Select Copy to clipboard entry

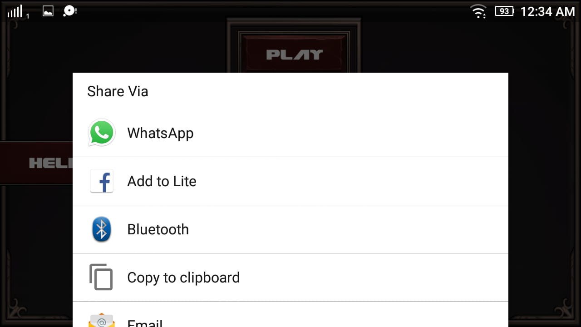[x=290, y=277]
